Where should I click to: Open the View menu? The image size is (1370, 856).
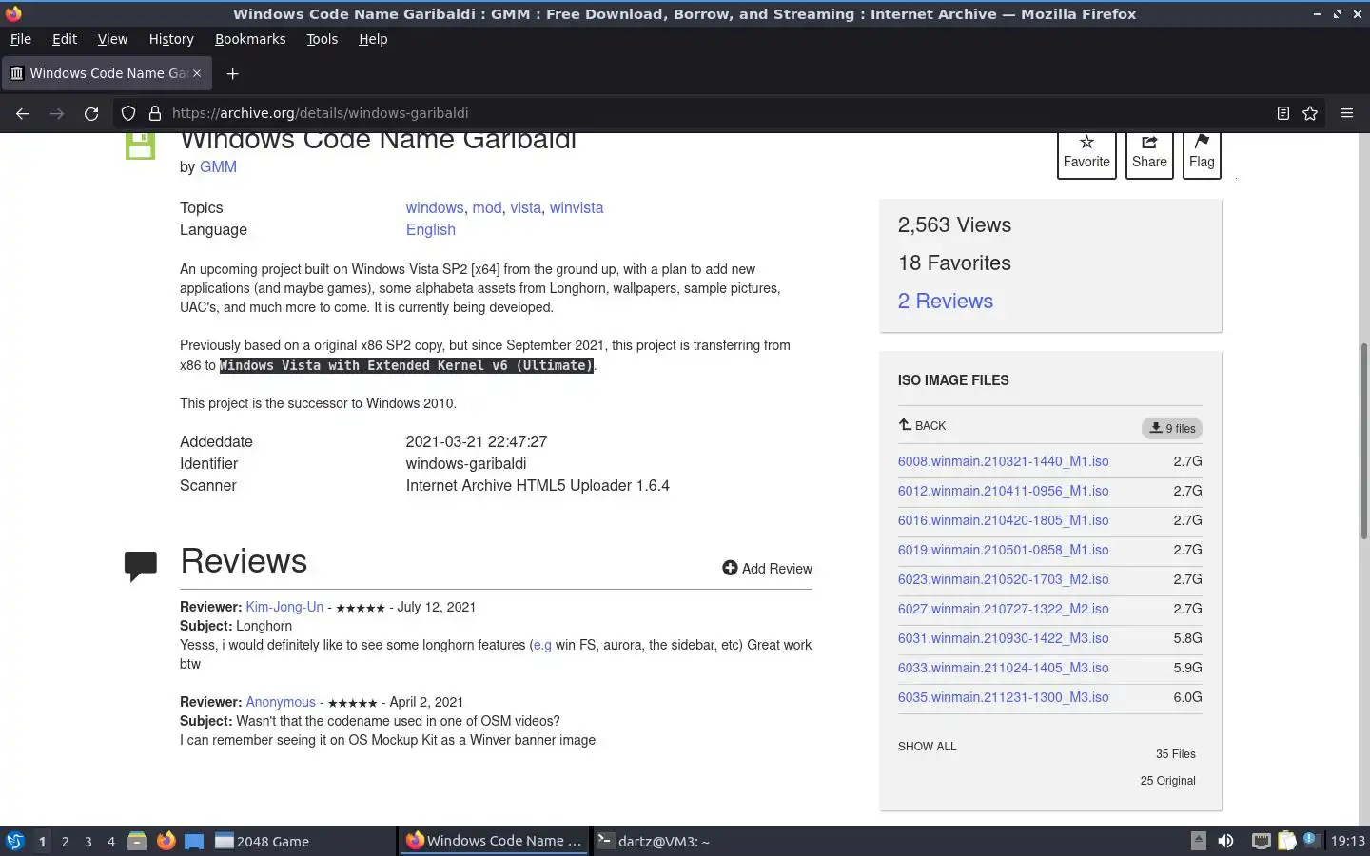coord(112,39)
